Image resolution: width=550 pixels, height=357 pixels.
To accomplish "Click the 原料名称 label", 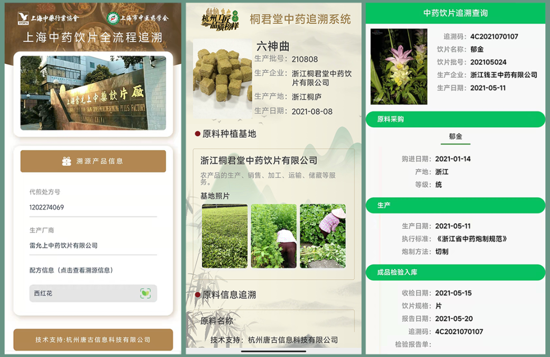I will (x=216, y=321).
